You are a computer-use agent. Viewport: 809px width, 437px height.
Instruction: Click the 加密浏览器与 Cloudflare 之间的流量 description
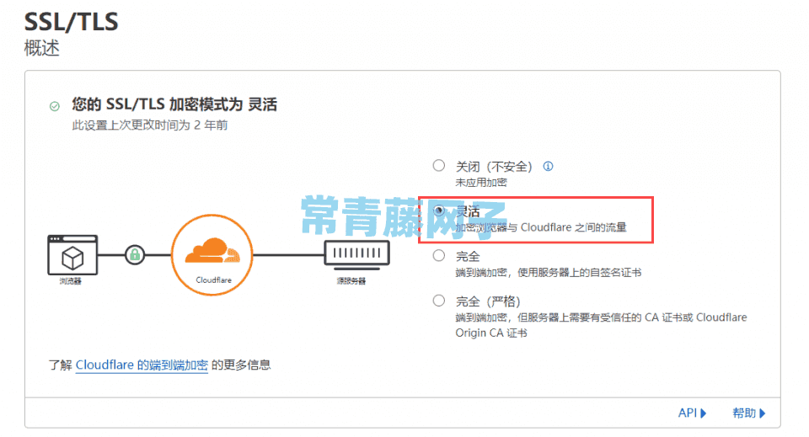click(x=541, y=227)
